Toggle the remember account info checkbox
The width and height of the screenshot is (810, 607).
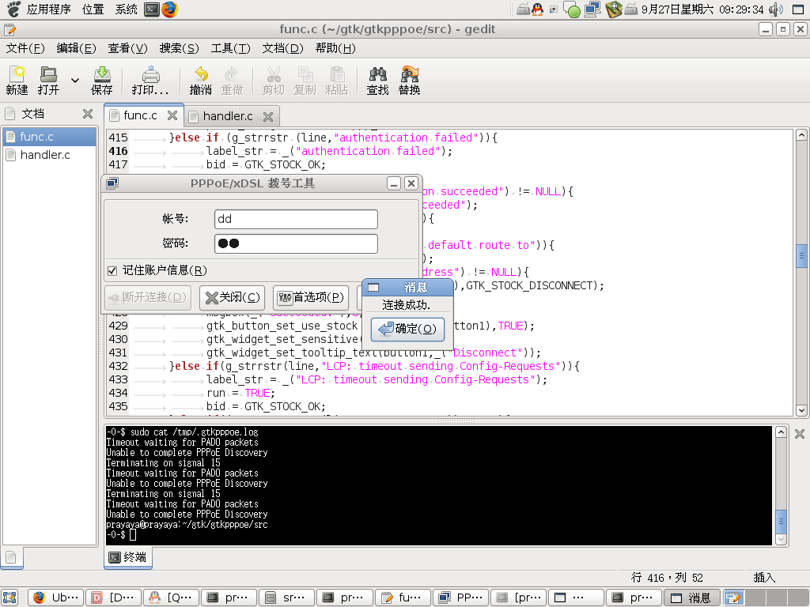coord(112,270)
